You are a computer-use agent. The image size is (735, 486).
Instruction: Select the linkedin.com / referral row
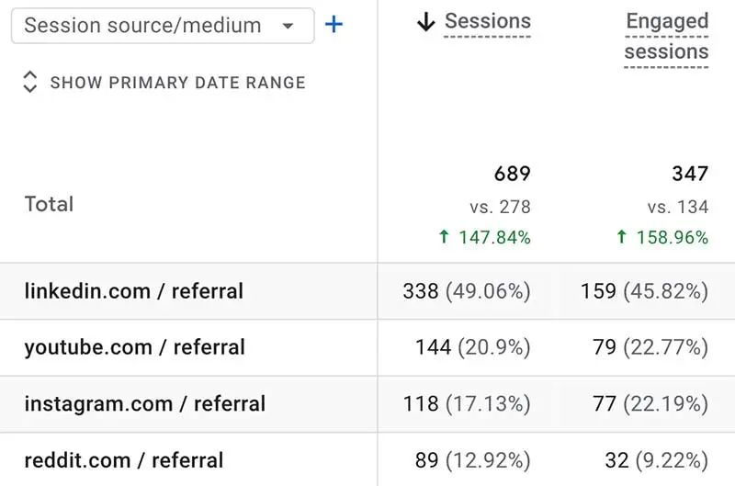click(367, 291)
